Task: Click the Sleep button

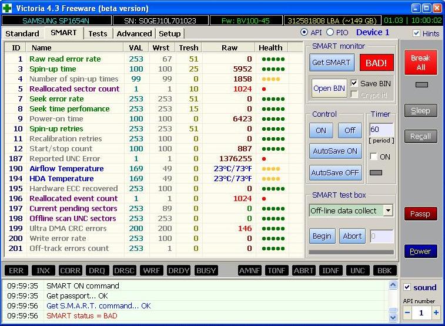Action: pyautogui.click(x=420, y=111)
